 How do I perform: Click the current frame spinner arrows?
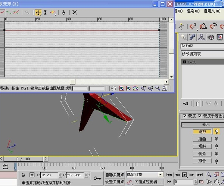coord(196,182)
